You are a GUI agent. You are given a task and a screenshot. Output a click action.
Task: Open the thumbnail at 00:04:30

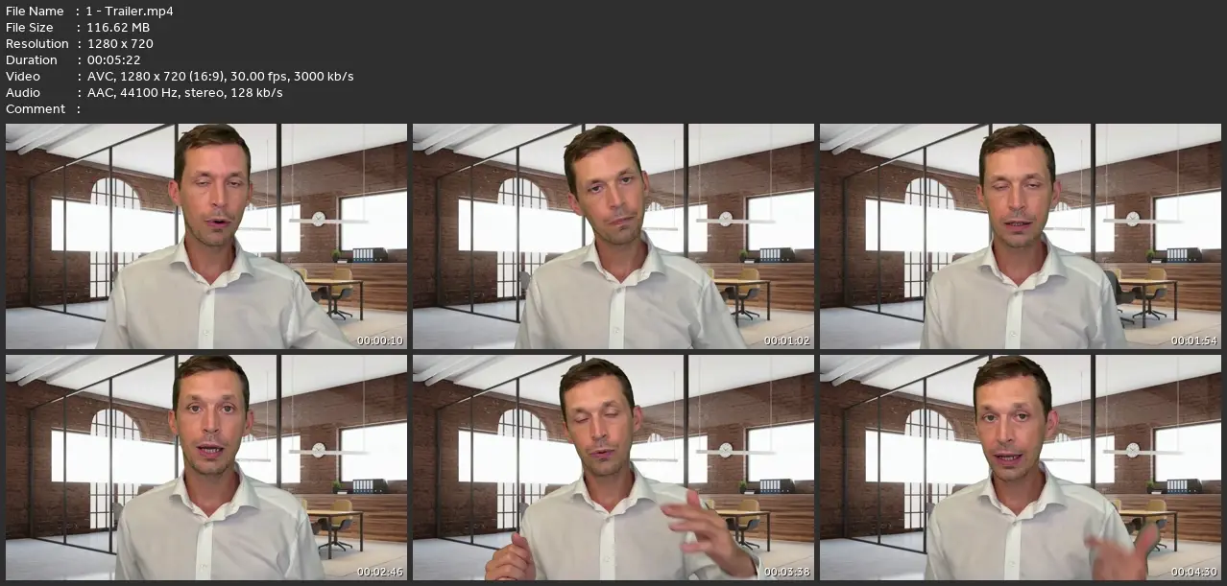click(1021, 468)
